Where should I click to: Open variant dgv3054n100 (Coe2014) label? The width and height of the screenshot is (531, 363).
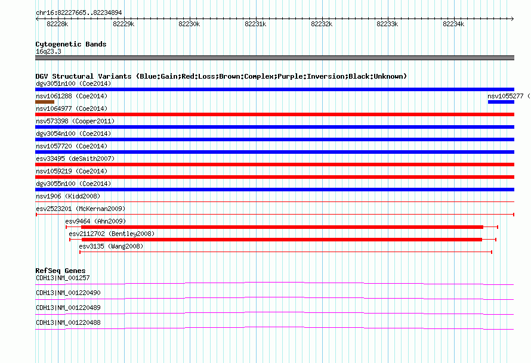(x=73, y=134)
